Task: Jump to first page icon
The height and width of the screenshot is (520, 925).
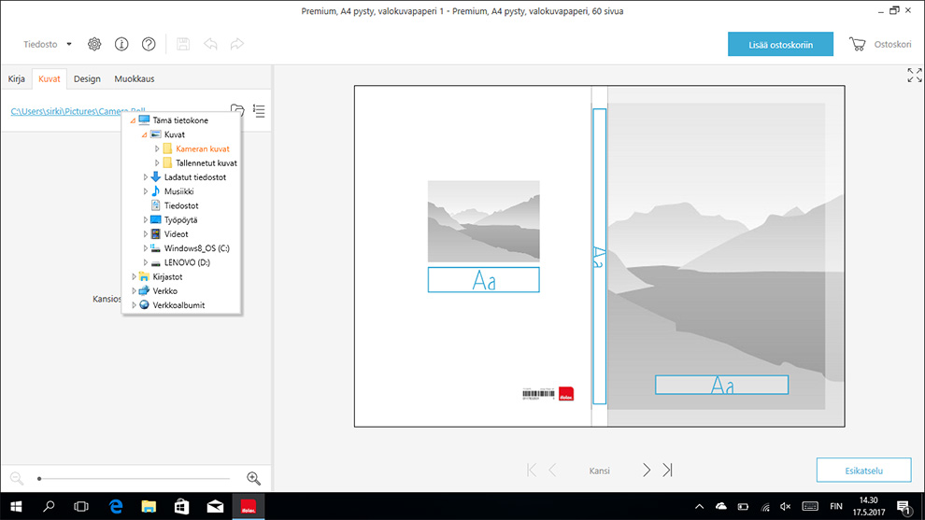Action: (x=532, y=470)
